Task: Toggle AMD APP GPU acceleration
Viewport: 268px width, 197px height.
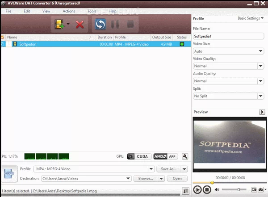Action: tap(165, 156)
